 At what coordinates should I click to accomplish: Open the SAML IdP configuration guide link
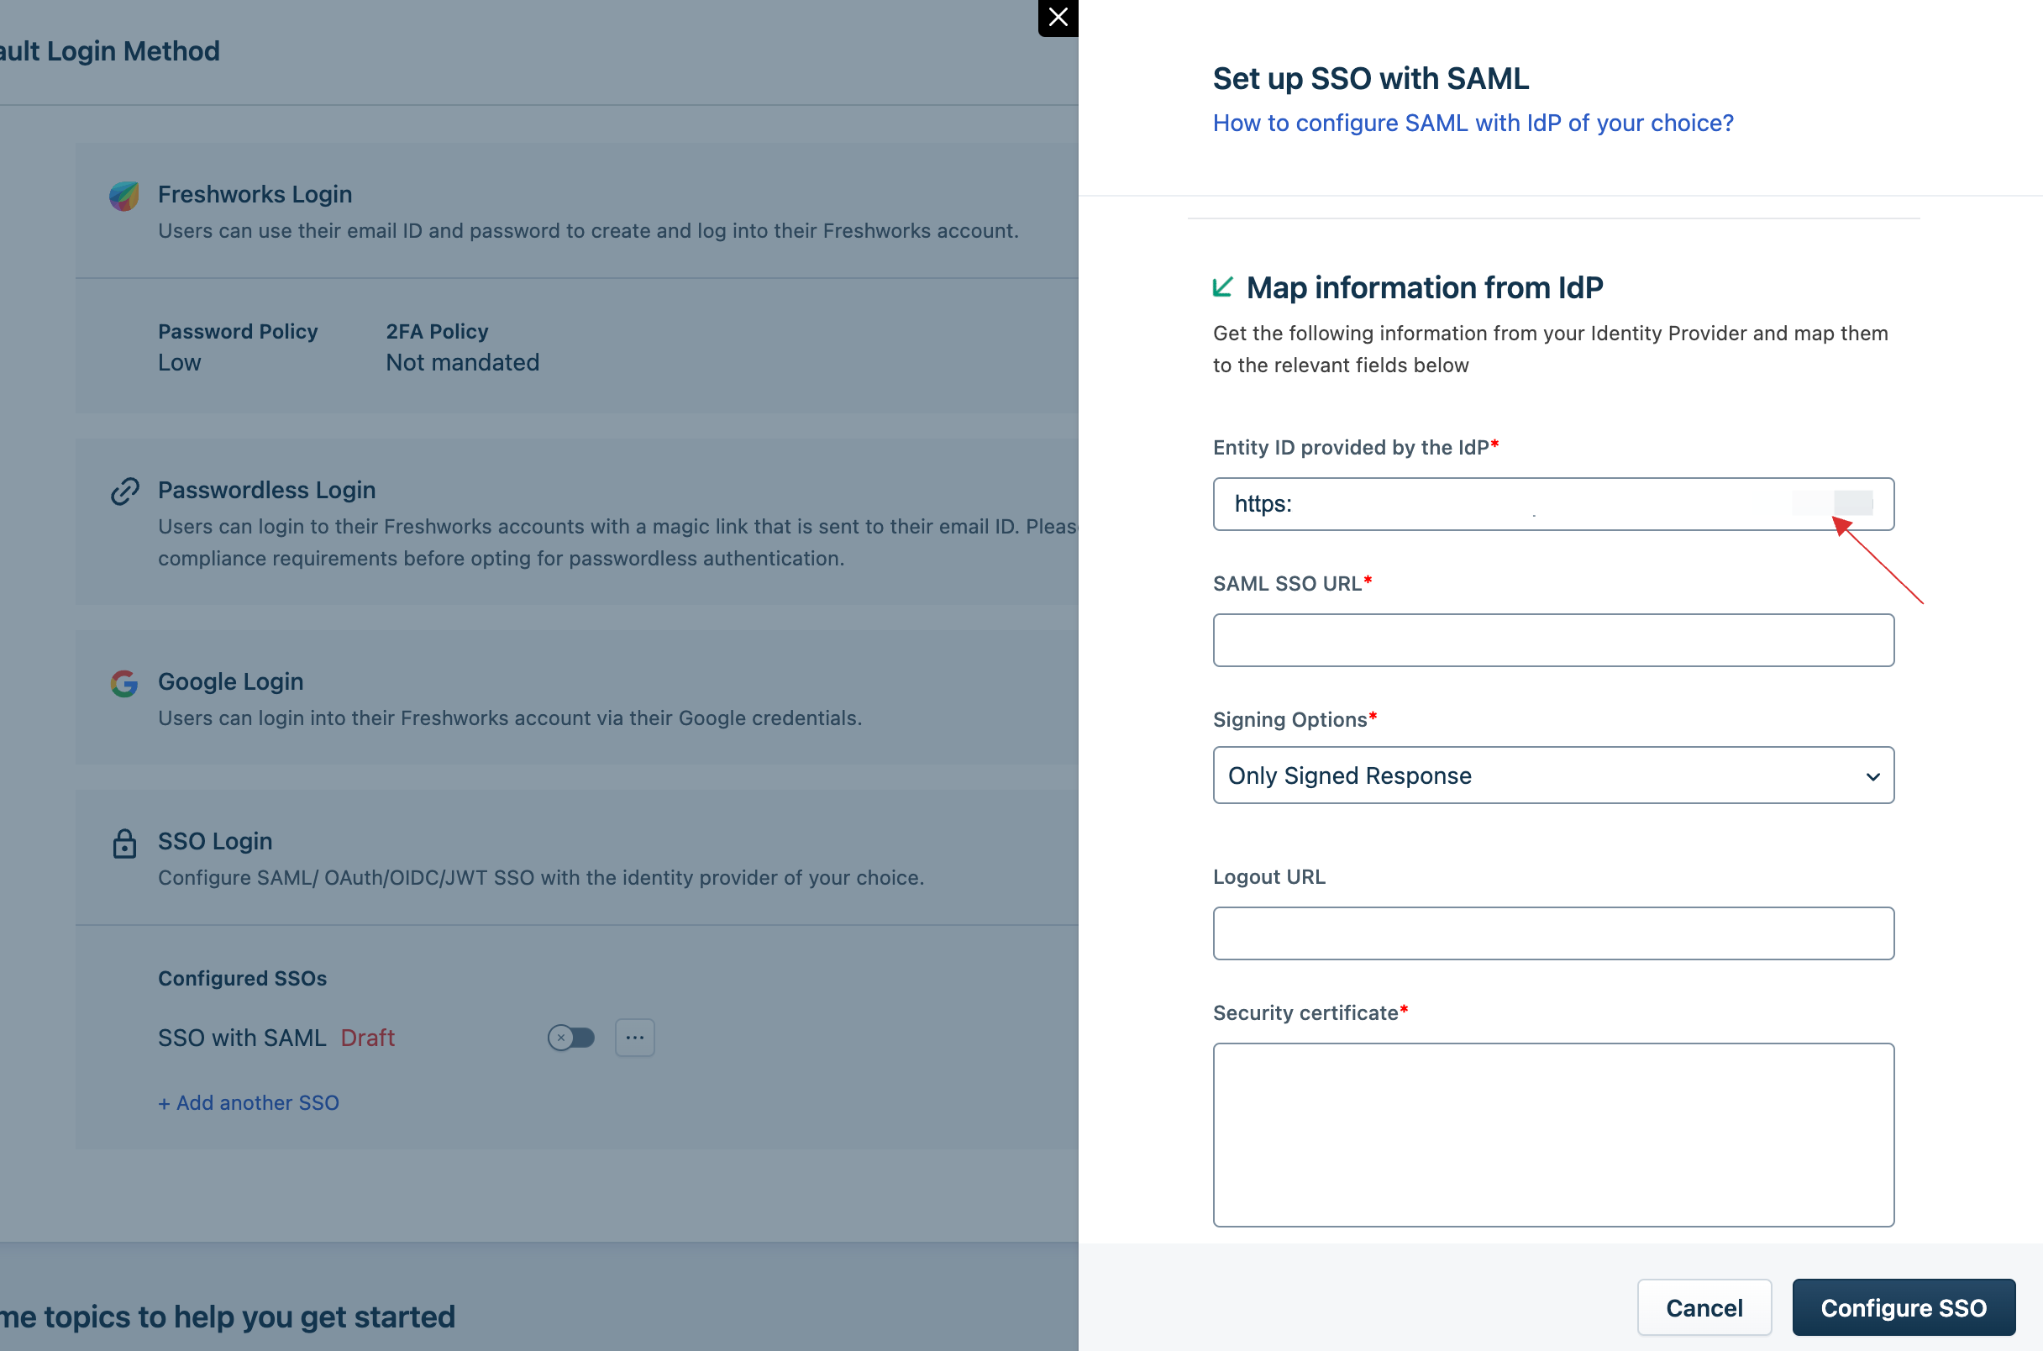(1473, 122)
